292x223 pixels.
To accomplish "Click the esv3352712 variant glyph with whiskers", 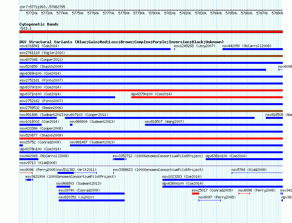I will 119,159.
